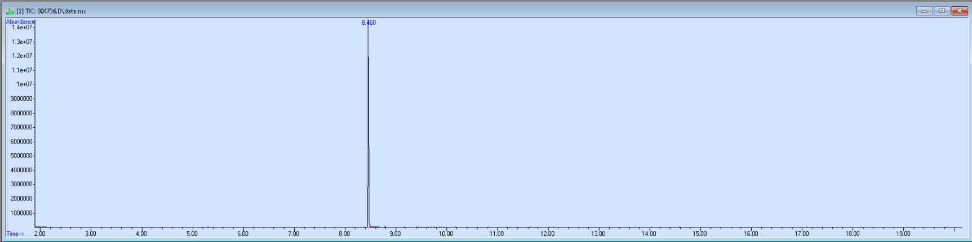Click the window title TIC: 804736.D\data.ms

[51, 11]
